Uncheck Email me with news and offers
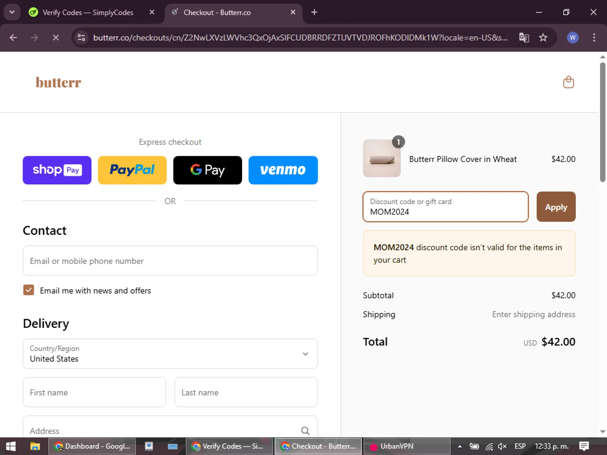Screen dimensions: 607x455 [x=29, y=290]
